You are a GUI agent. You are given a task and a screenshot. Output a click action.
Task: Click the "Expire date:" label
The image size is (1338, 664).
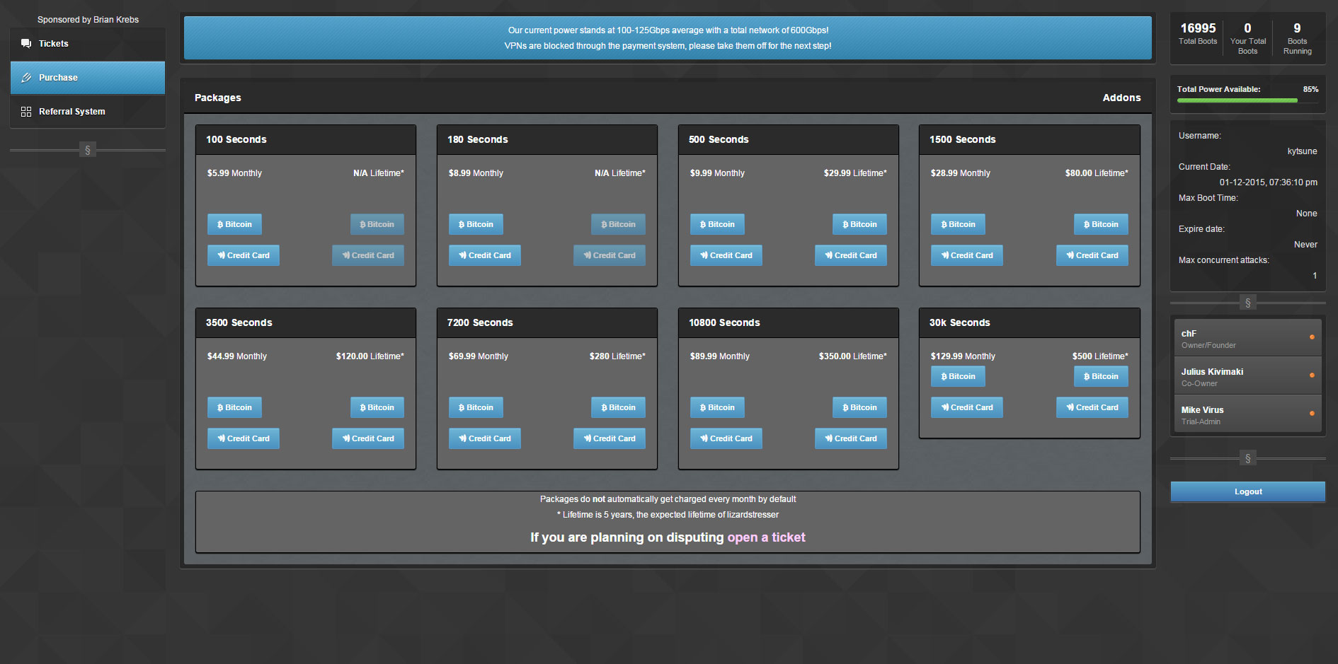click(x=1201, y=229)
